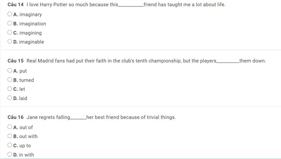Click the text 'Real Madrid fans' sentence

pos(121,61)
